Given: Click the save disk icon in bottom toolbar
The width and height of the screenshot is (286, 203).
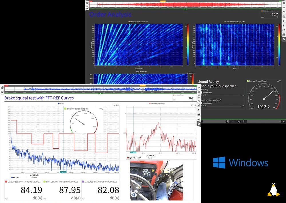Looking at the screenshot, I should coord(229,122).
